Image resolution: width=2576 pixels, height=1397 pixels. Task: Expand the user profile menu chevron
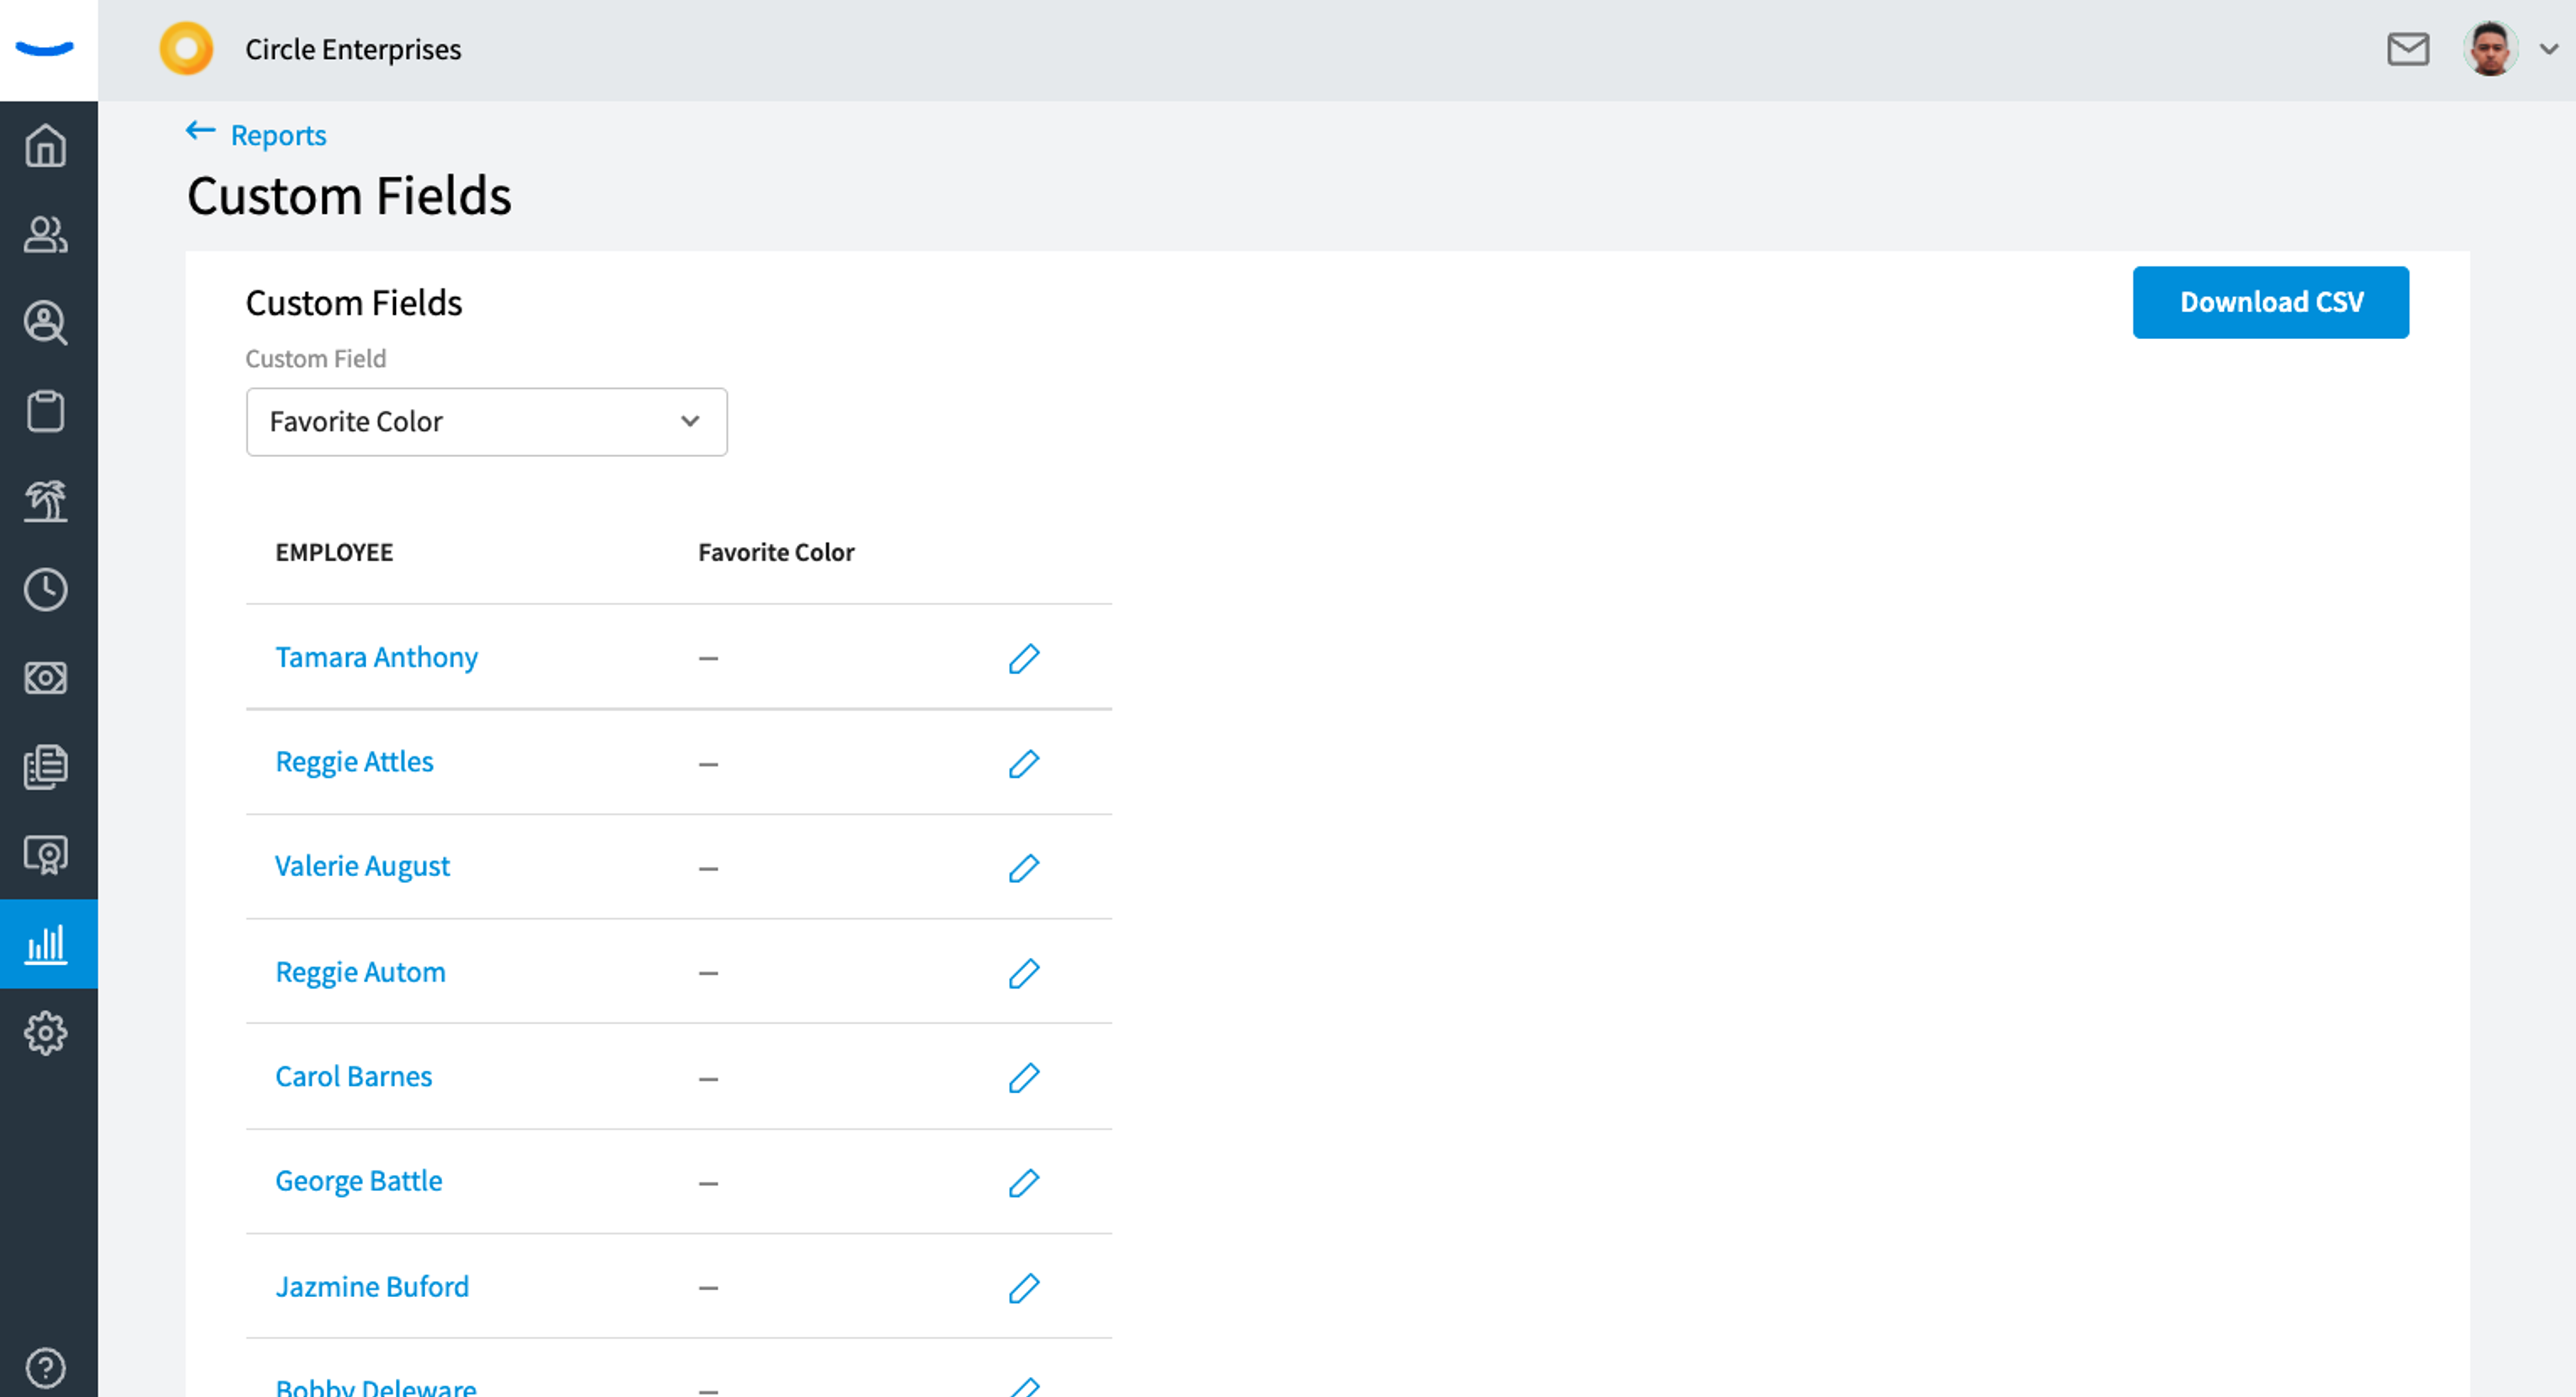coord(2548,49)
